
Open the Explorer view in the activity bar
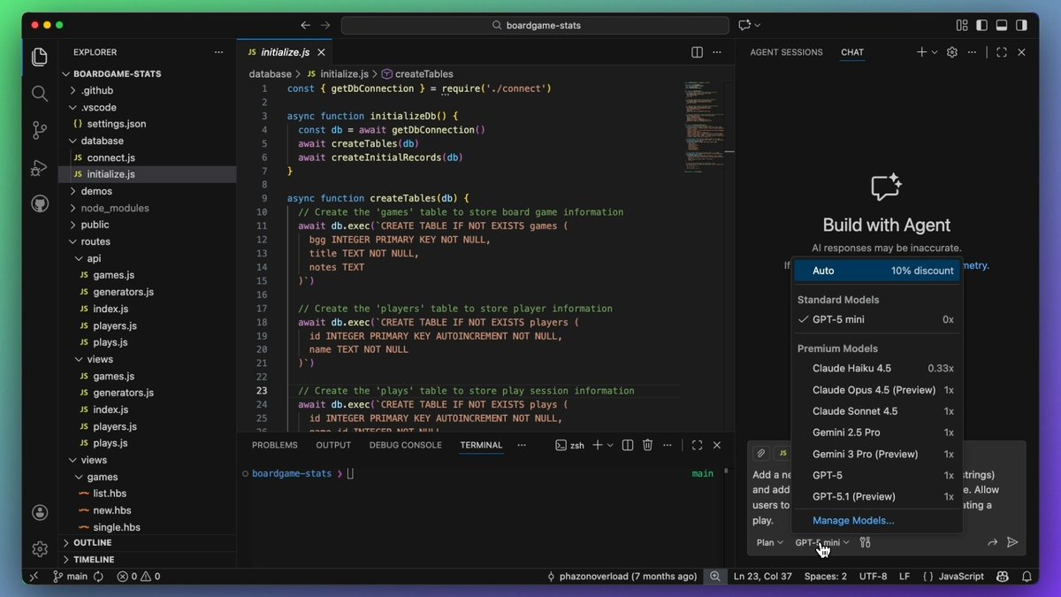coord(40,57)
